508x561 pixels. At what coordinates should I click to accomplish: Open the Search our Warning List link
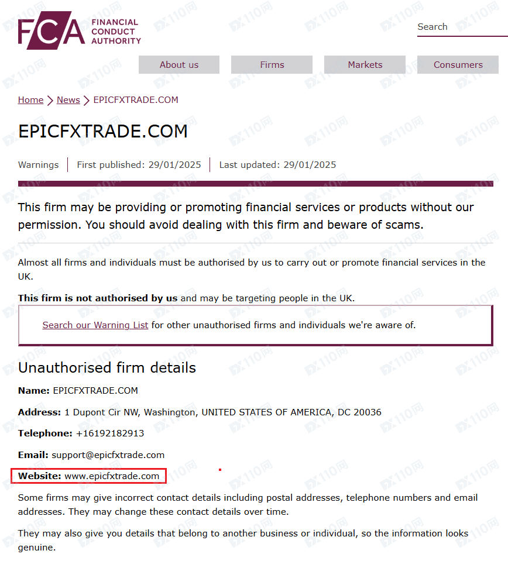tap(95, 325)
